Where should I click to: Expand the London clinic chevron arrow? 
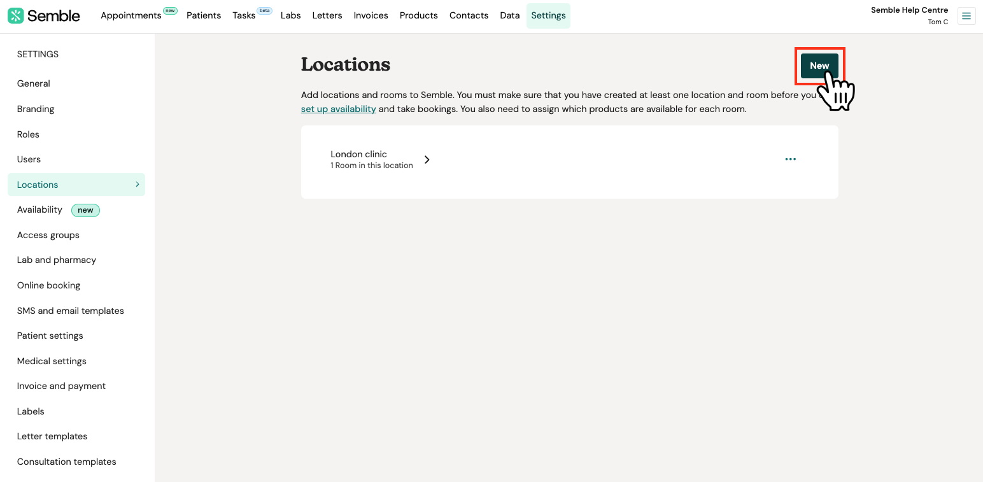427,160
